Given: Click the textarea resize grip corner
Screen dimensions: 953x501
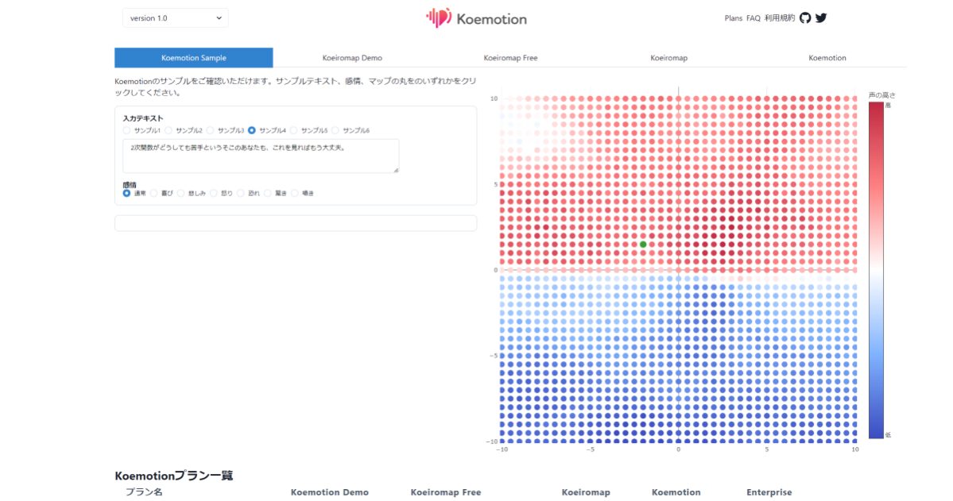Looking at the screenshot, I should pyautogui.click(x=396, y=170).
